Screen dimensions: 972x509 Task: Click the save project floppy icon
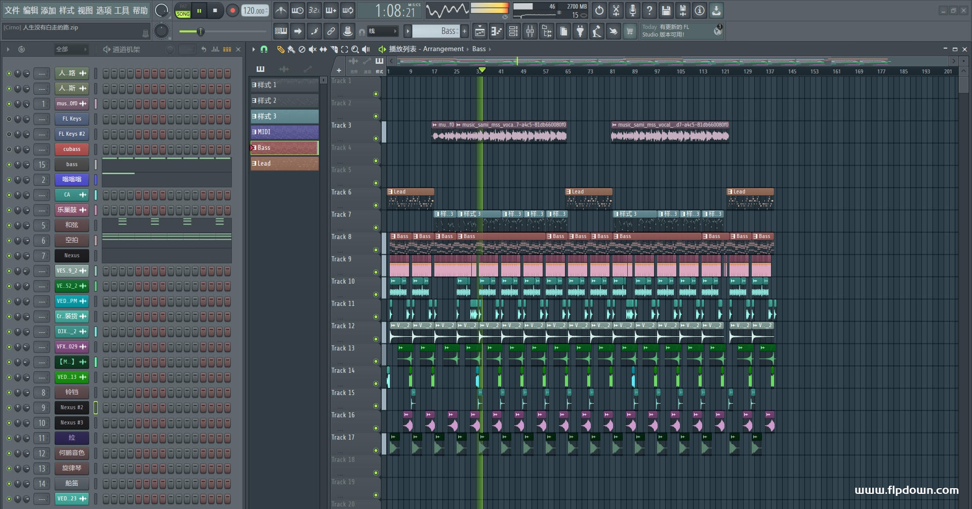click(x=666, y=10)
